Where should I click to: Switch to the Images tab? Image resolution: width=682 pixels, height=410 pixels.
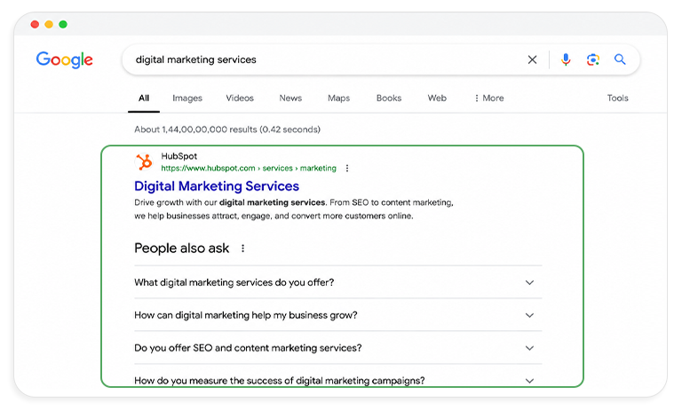point(187,99)
